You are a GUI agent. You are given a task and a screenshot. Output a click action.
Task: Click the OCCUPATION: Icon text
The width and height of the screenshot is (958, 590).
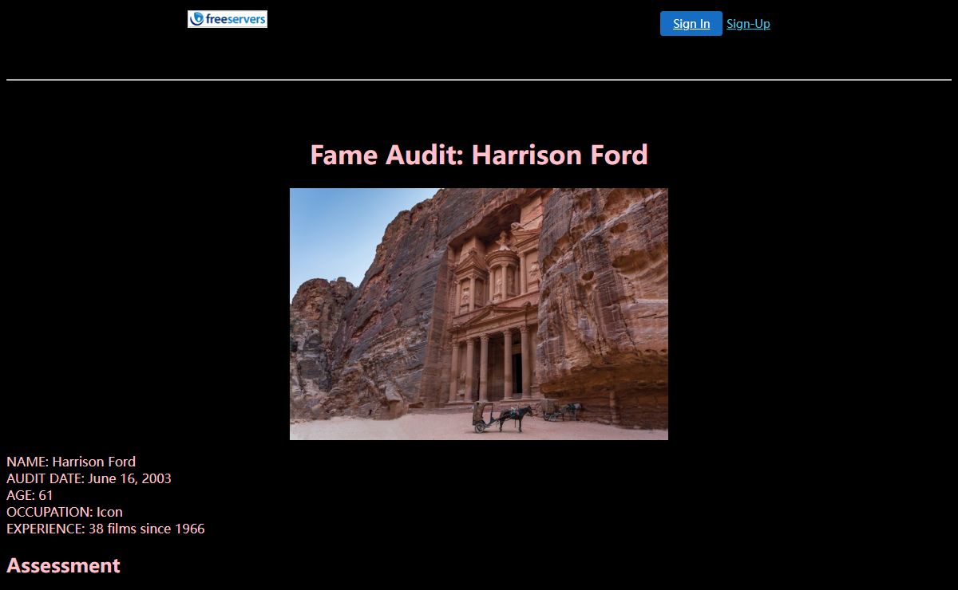65,512
